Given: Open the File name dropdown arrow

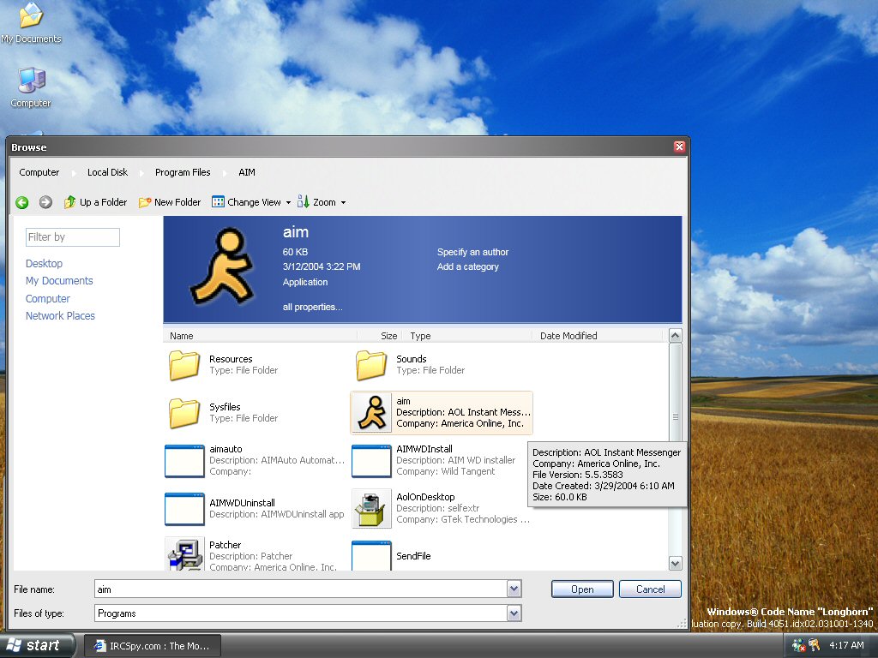Looking at the screenshot, I should (514, 589).
